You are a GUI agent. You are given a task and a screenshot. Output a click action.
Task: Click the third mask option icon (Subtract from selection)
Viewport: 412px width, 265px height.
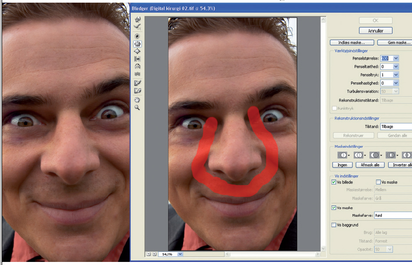(374, 155)
